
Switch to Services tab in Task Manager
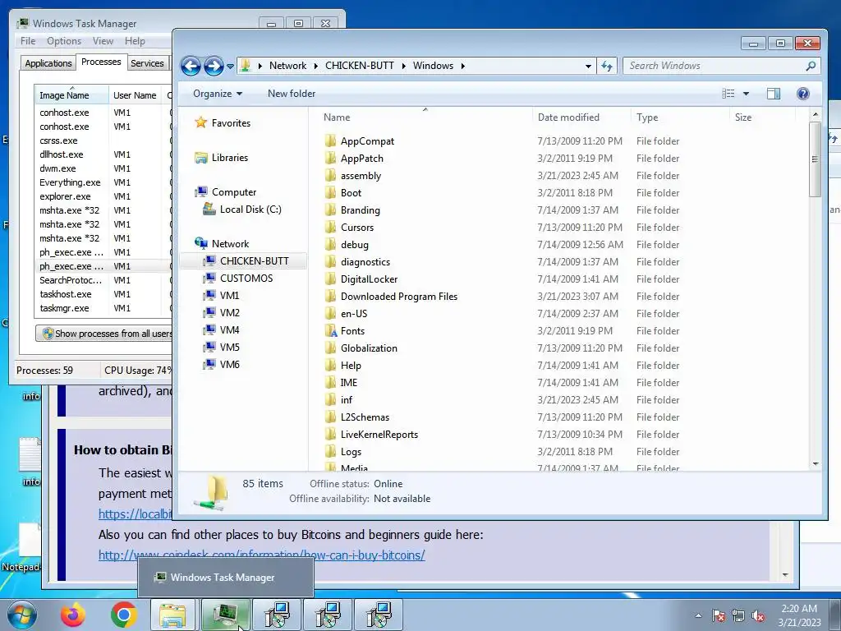click(147, 63)
